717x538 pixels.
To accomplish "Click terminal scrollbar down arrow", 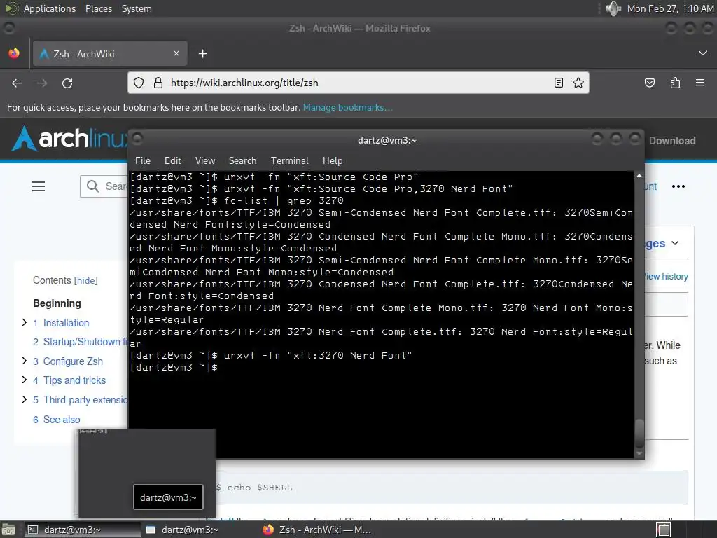I will (639, 453).
